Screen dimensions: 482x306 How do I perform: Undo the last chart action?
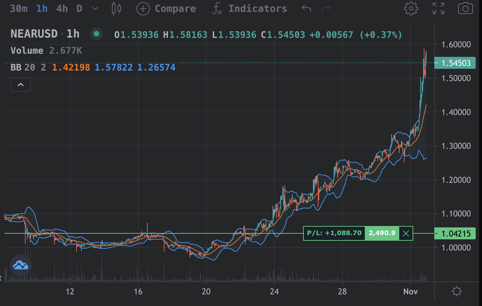pos(307,8)
